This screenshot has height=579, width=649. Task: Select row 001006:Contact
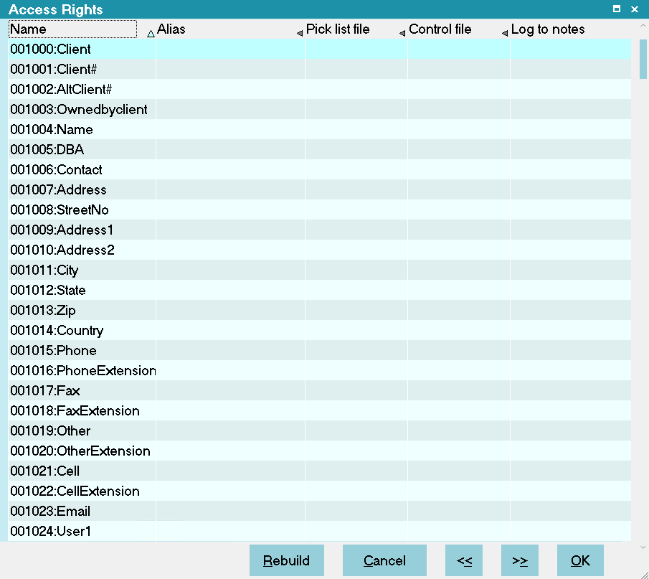point(320,169)
